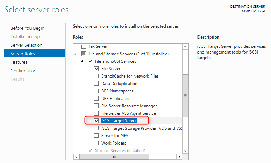271x163 pixels.
Task: Enable Work Folders role service
Action: 97,143
